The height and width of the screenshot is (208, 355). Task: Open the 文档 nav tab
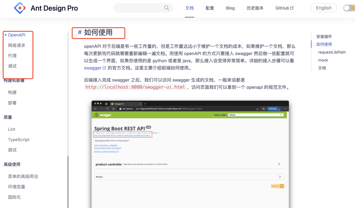click(x=190, y=8)
